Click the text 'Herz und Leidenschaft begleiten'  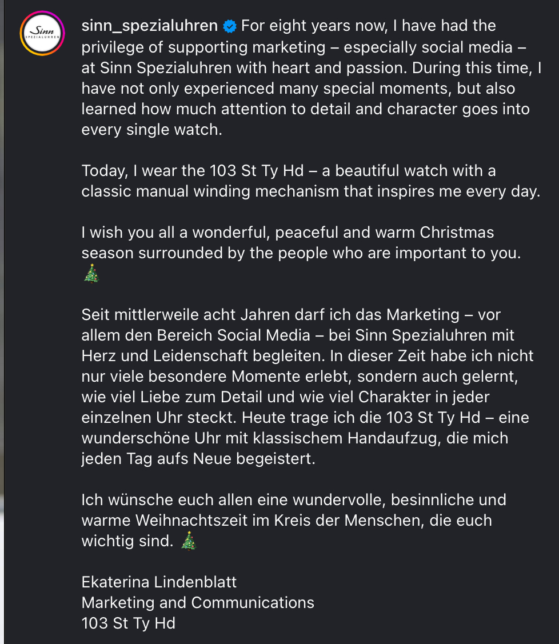tap(203, 355)
